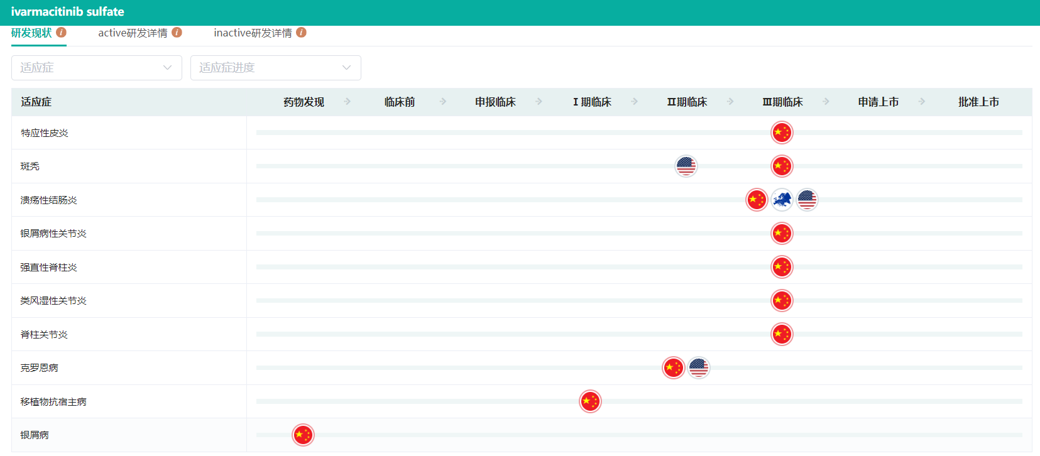
Task: Click the info icon beside inactive研发详情
Action: pyautogui.click(x=301, y=32)
